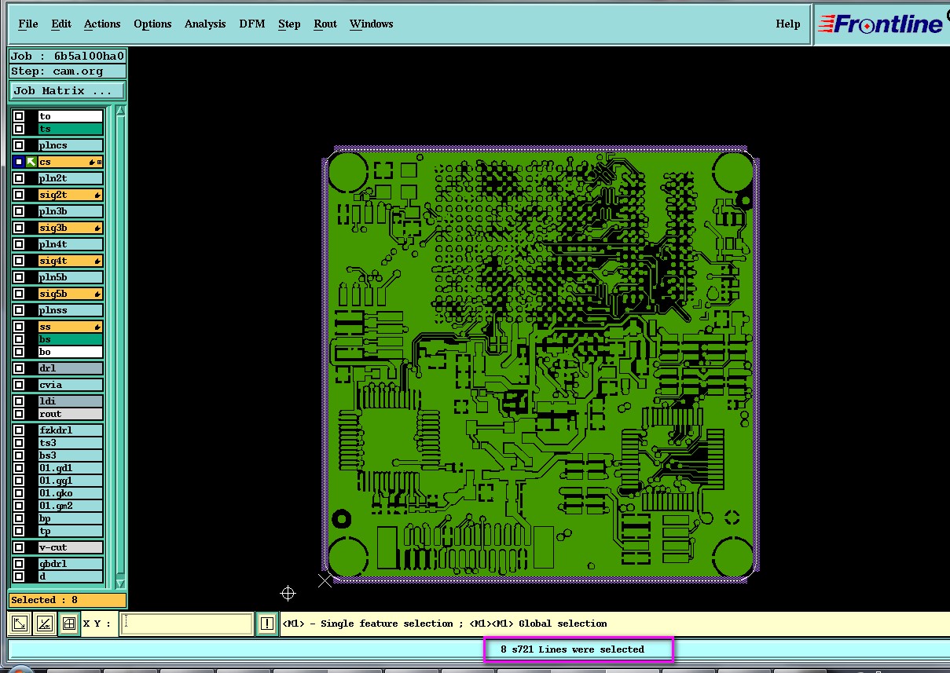Select the bp layer name

71,518
